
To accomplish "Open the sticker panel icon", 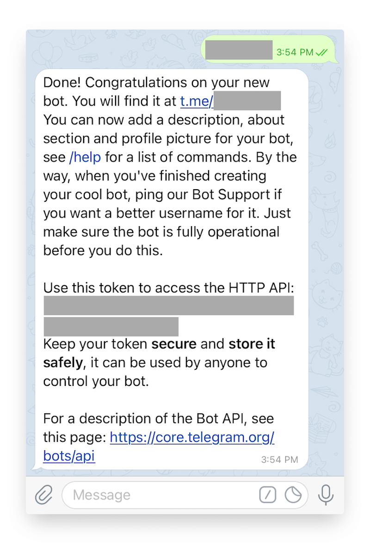I will coord(293,496).
